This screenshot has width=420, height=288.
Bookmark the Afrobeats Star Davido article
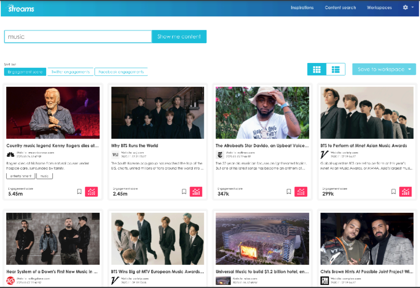pyautogui.click(x=289, y=192)
